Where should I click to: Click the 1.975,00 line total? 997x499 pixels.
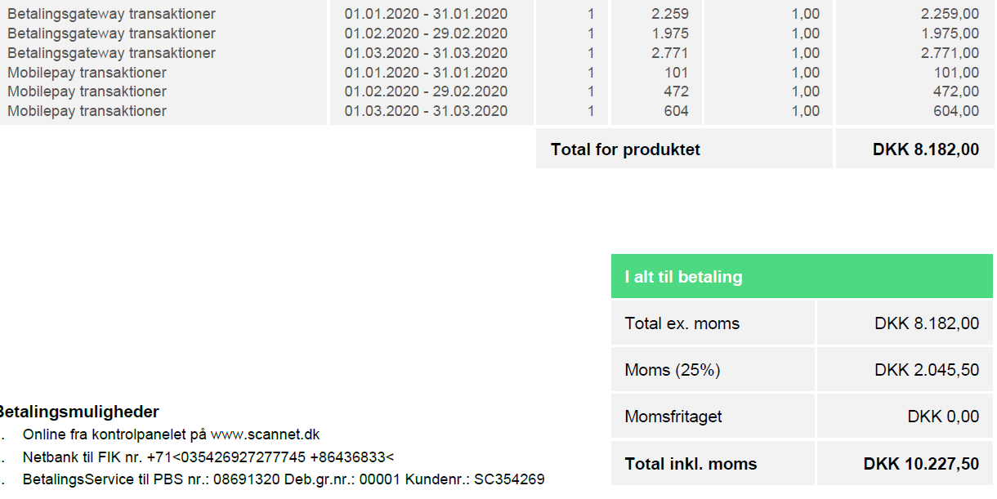(950, 33)
